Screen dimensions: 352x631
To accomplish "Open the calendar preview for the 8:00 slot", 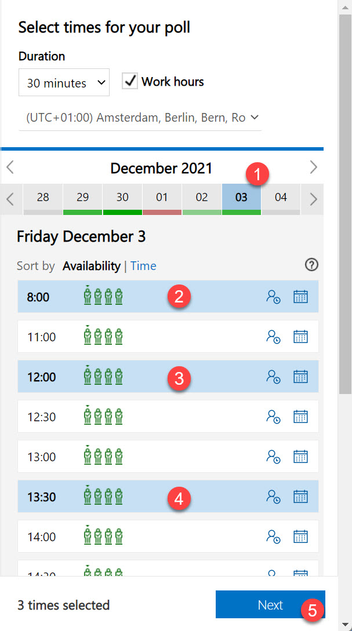I will point(301,296).
